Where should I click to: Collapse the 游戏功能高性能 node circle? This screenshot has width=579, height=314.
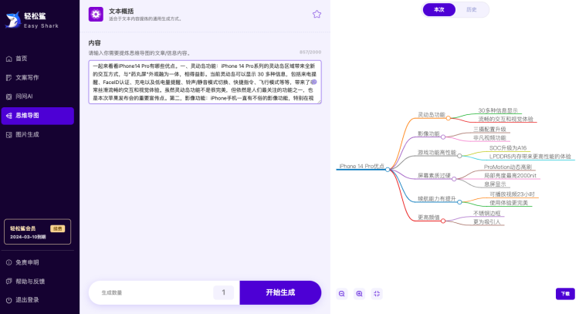459,156
